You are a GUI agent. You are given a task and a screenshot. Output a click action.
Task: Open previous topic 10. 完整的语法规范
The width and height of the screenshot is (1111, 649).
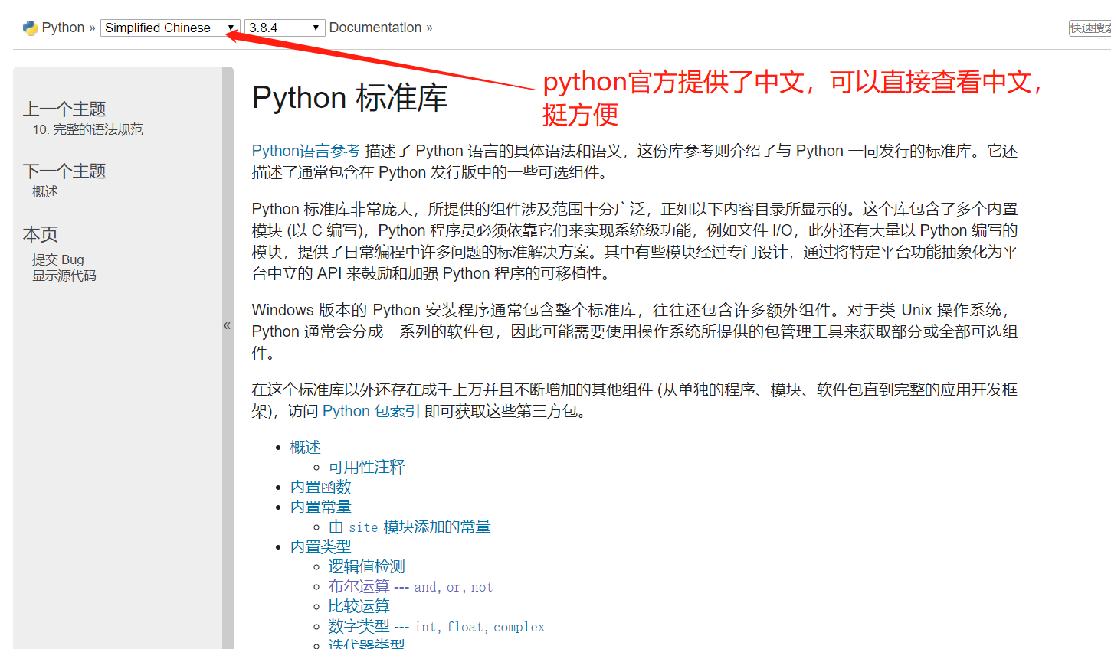pos(87,129)
